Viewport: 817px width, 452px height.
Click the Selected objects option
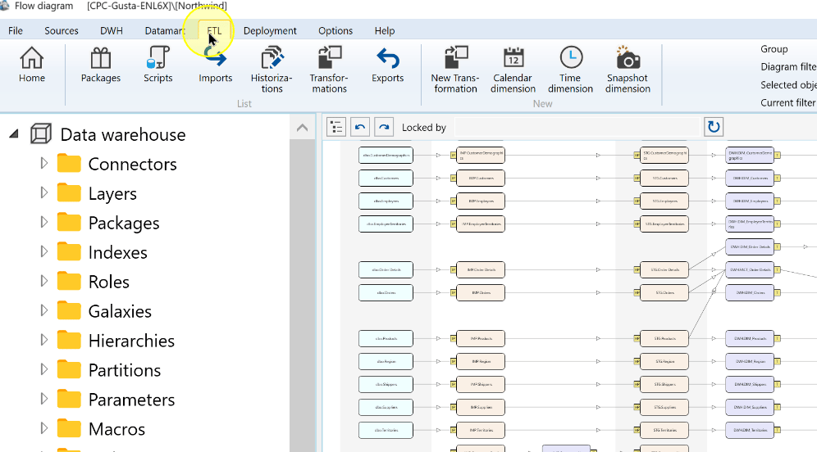[788, 85]
